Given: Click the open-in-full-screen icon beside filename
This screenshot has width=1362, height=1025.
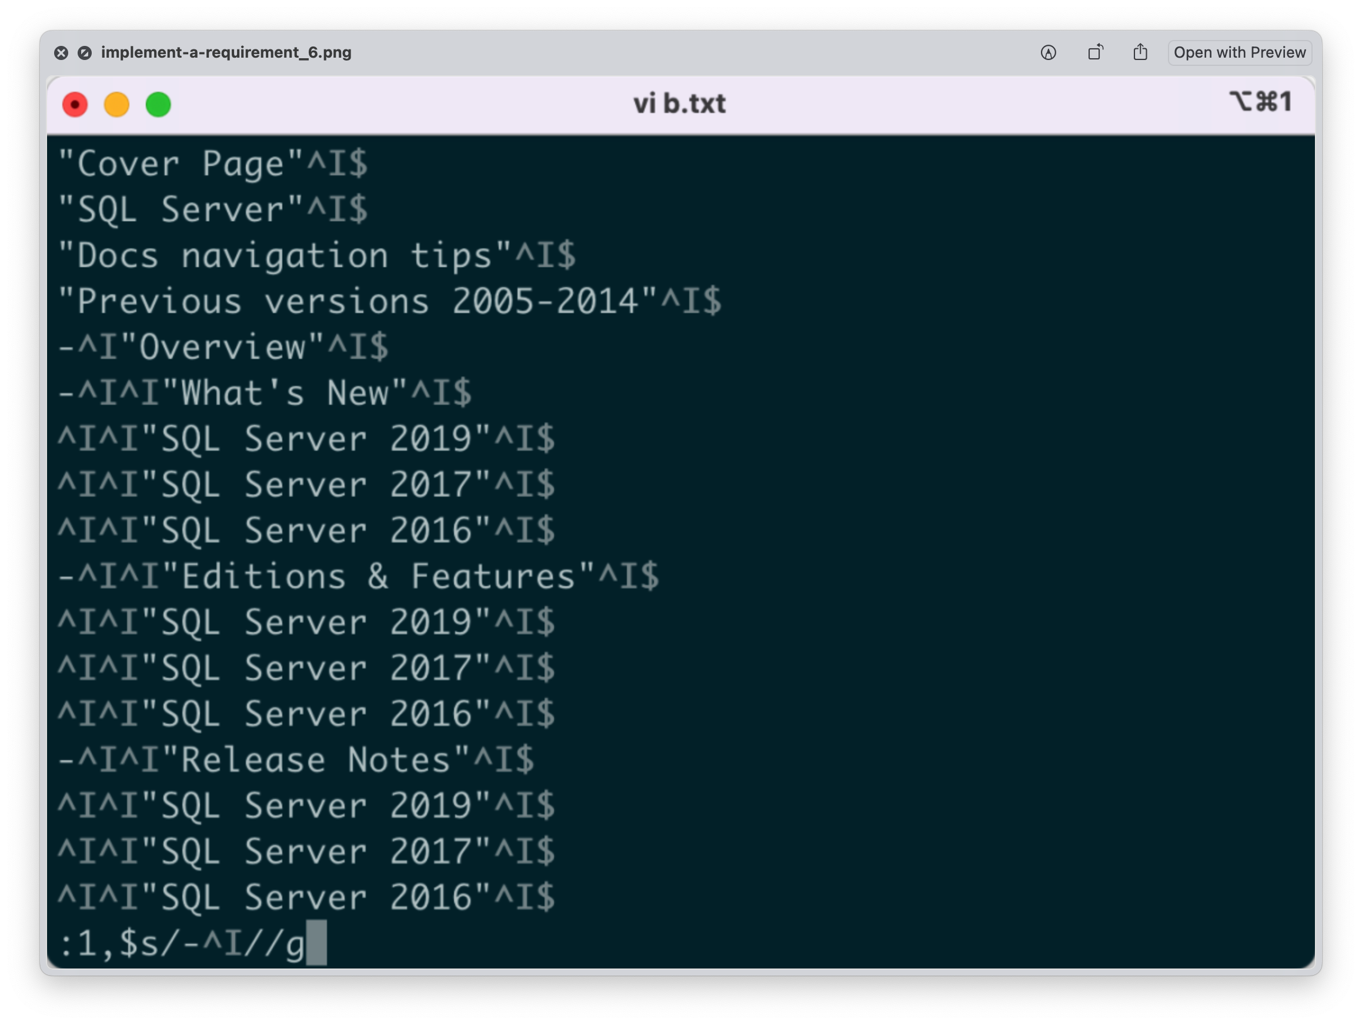Looking at the screenshot, I should point(85,53).
